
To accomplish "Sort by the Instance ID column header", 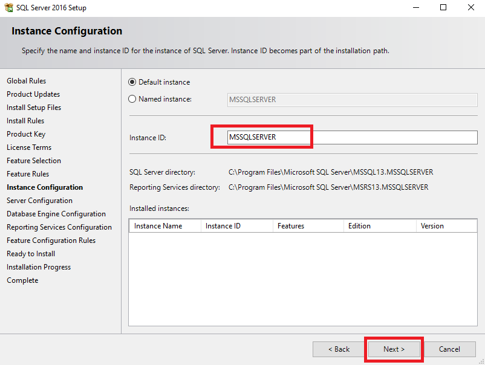I will 237,226.
